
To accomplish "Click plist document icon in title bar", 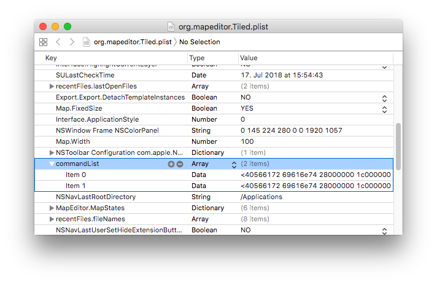I will (x=171, y=26).
